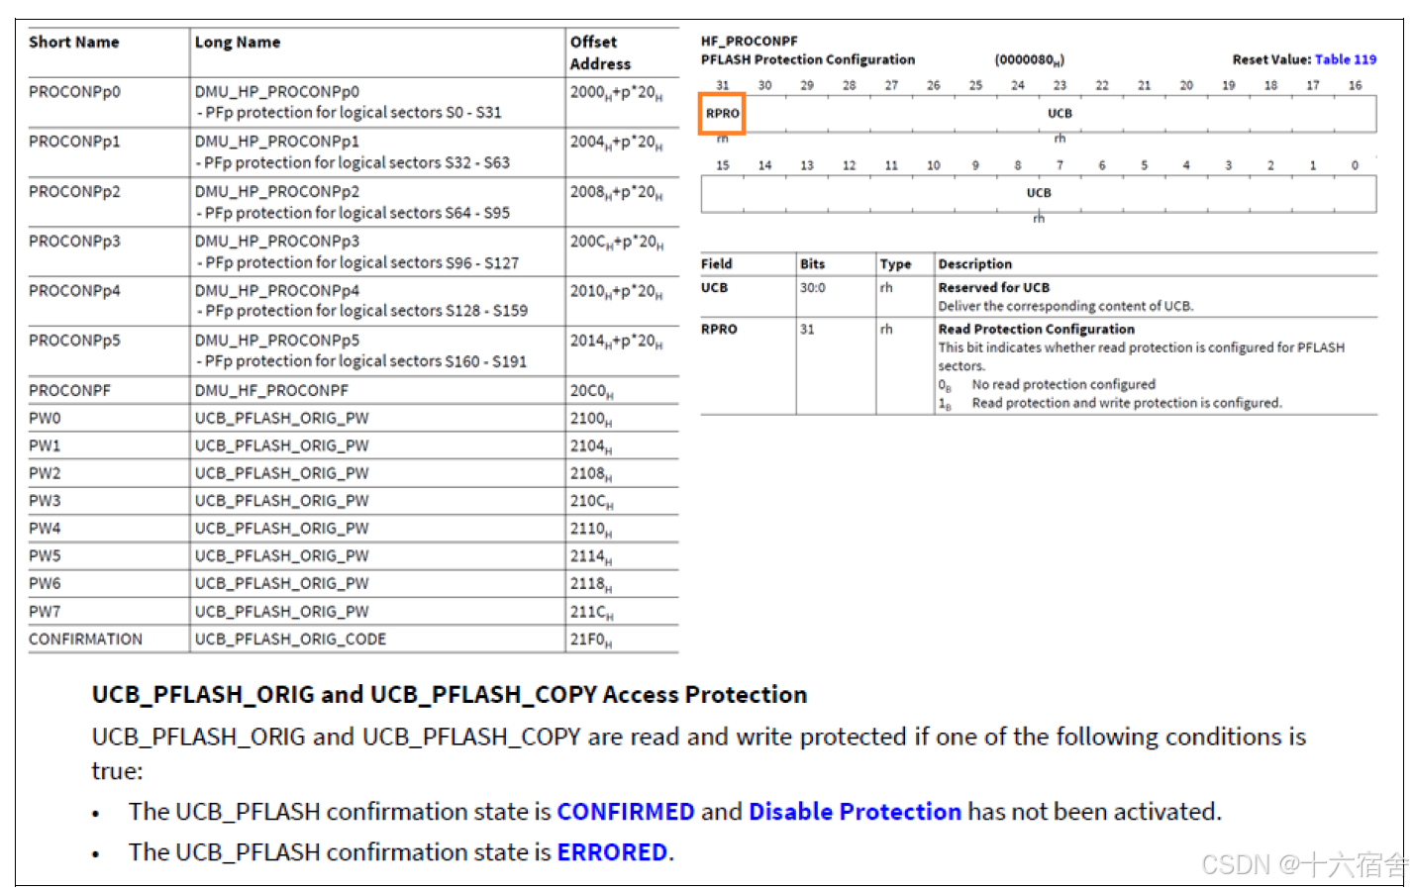Click 'UCB' in the Field column
Image resolution: width=1414 pixels, height=890 pixels.
tap(714, 288)
